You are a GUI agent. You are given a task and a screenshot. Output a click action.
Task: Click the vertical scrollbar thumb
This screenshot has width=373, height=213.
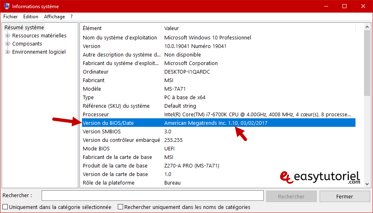click(367, 63)
